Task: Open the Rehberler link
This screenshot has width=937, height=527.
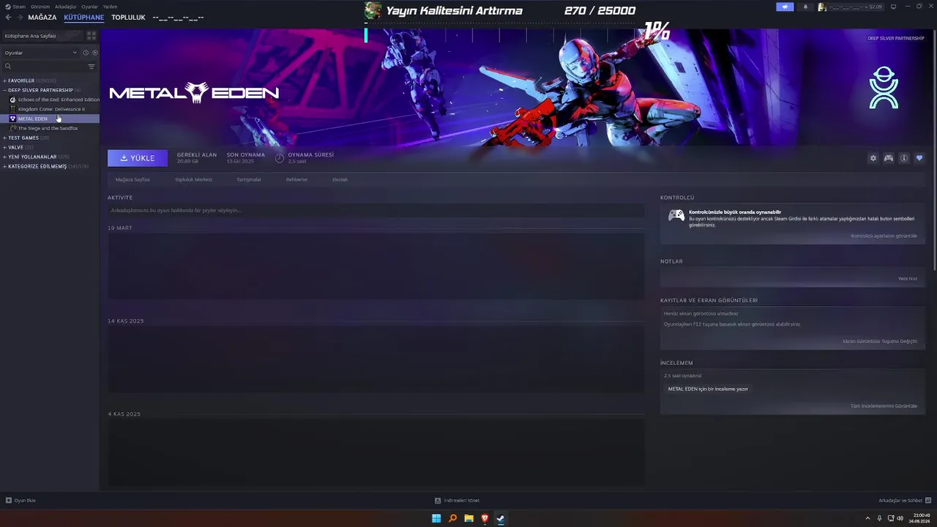Action: (x=296, y=179)
